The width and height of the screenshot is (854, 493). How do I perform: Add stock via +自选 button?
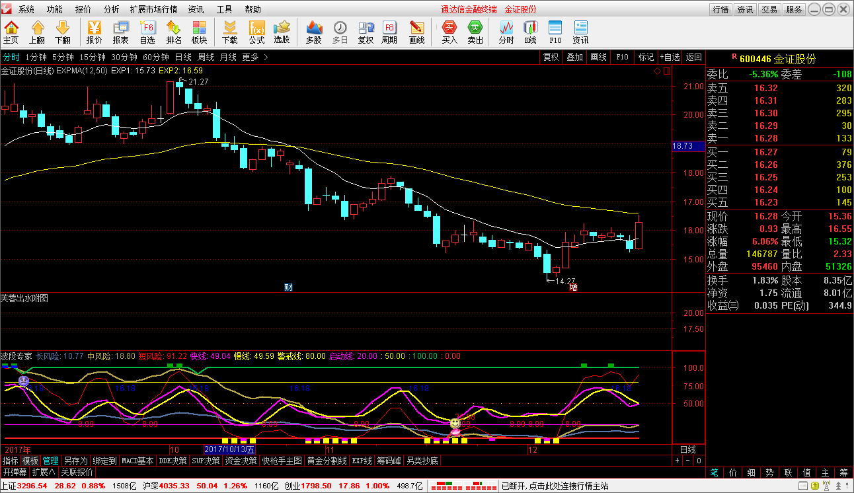pyautogui.click(x=669, y=57)
